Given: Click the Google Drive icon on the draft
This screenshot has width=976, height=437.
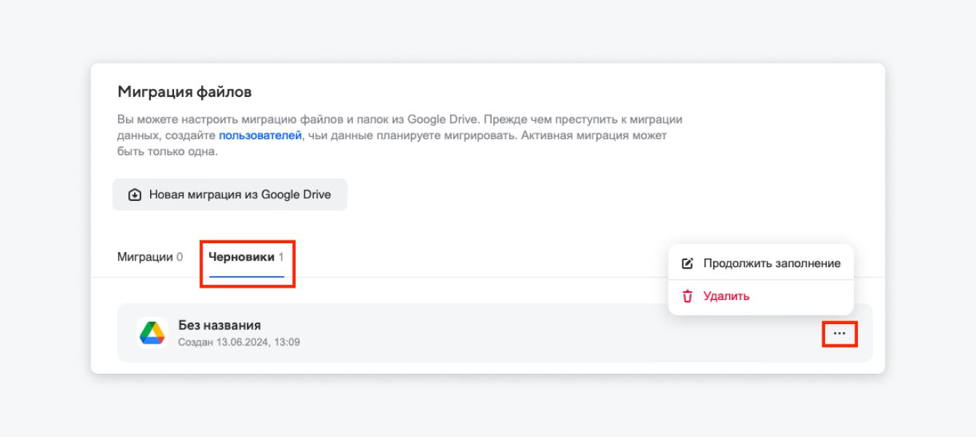Looking at the screenshot, I should (x=152, y=331).
